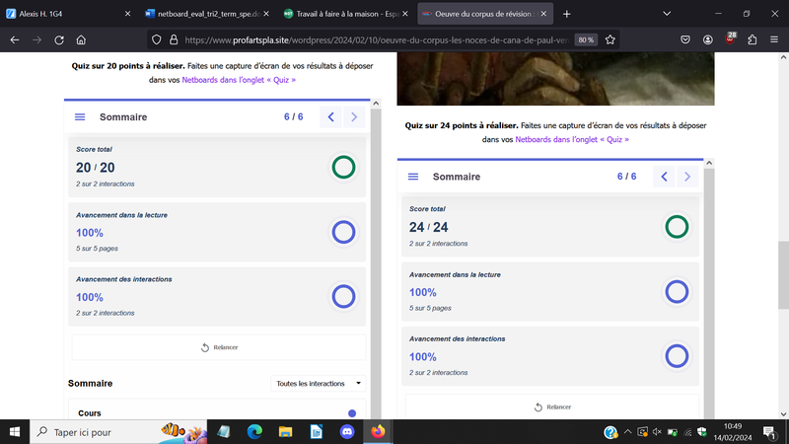Go to previous page in right quiz
789x444 pixels.
664,177
